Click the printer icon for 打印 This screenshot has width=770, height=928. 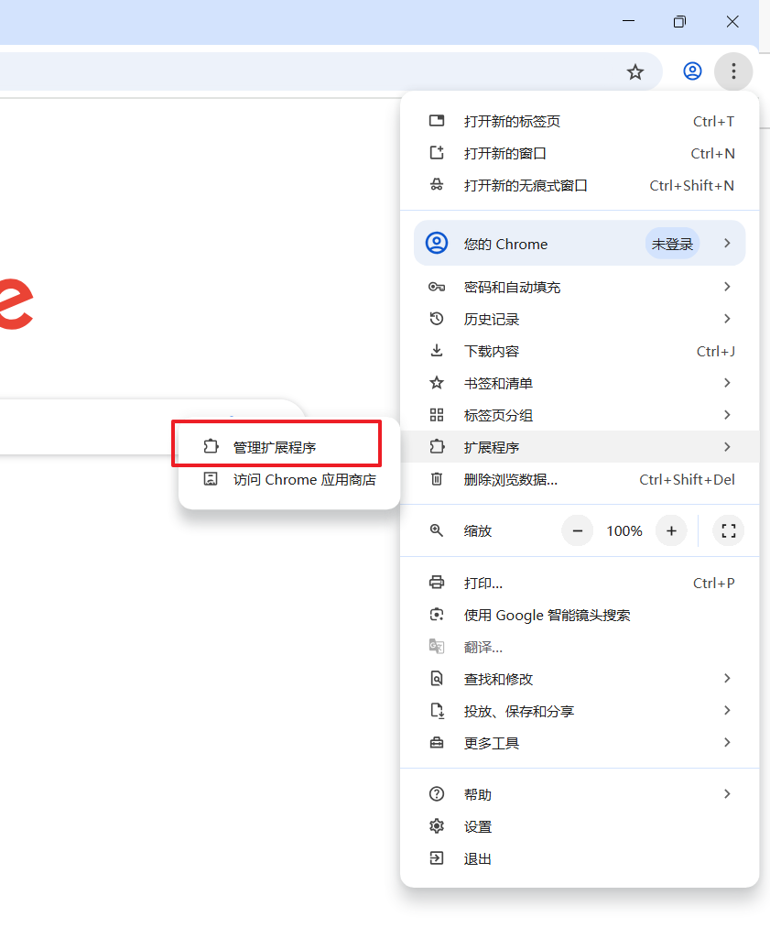(x=437, y=583)
